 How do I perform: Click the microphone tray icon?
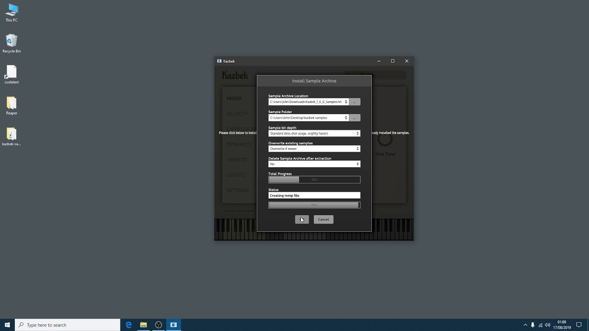point(533,325)
